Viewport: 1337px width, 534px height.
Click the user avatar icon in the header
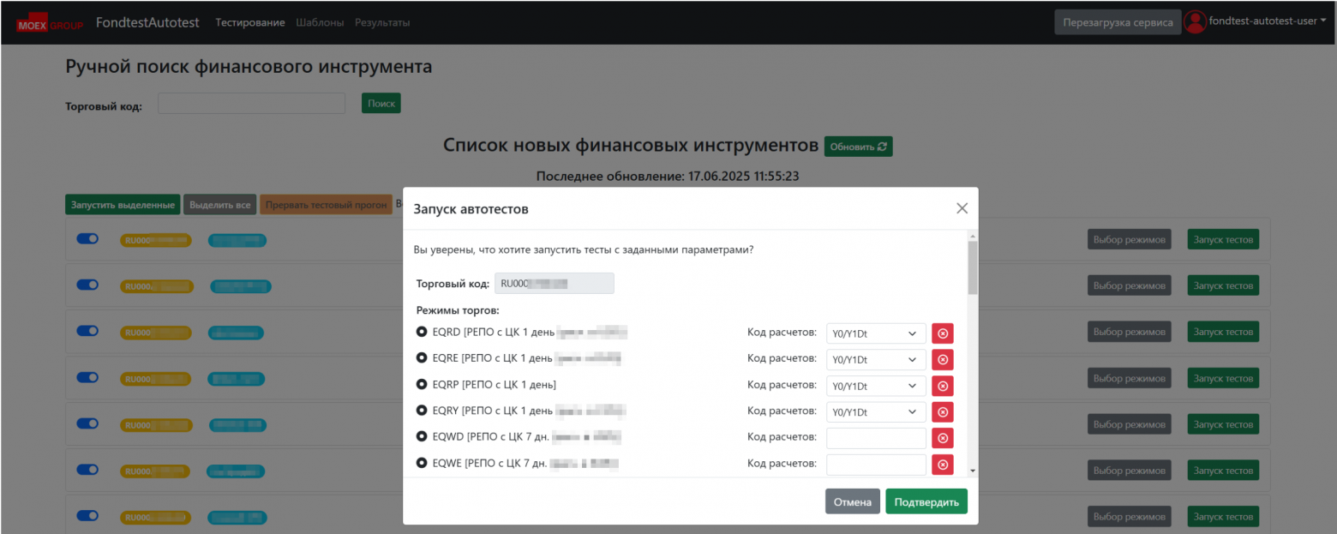coord(1195,21)
